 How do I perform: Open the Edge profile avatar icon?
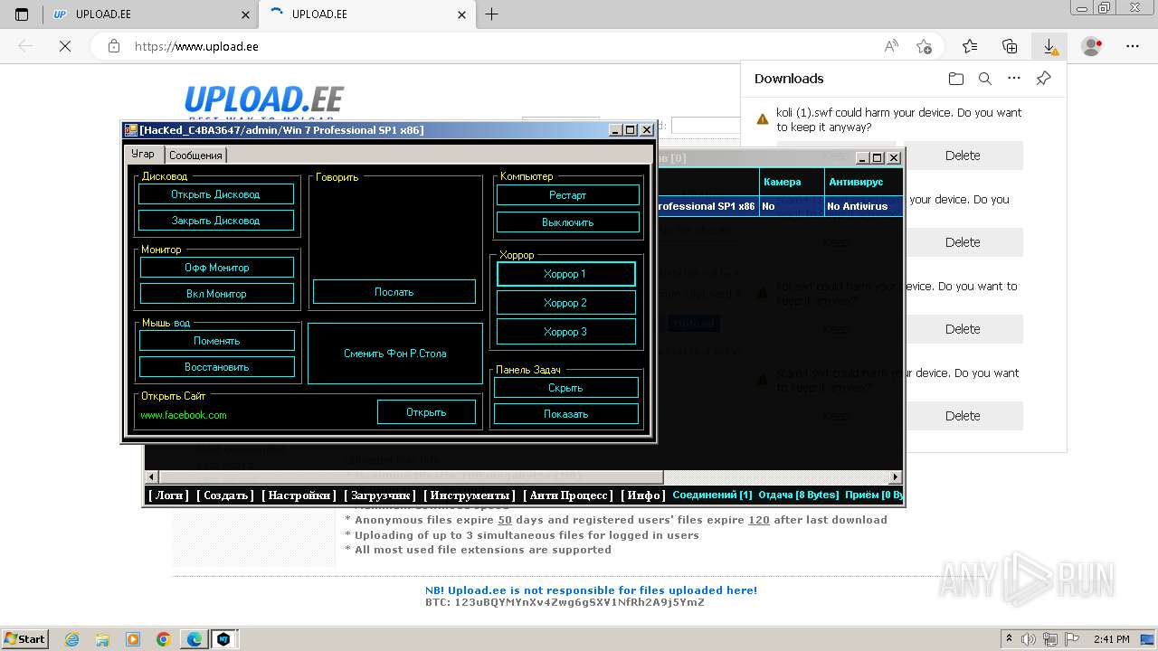1092,46
